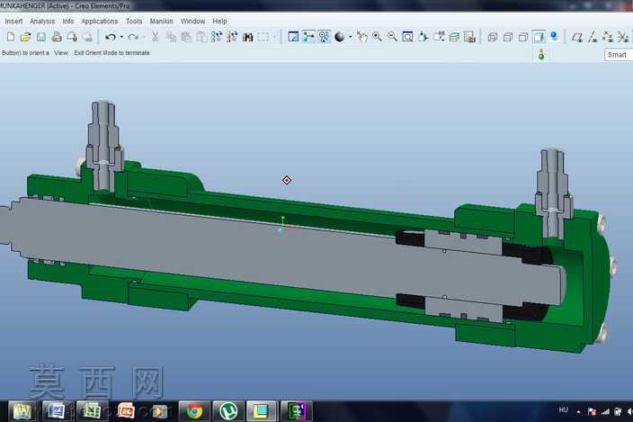
Task: Open Find tool with the binoculars icon
Action: click(247, 37)
